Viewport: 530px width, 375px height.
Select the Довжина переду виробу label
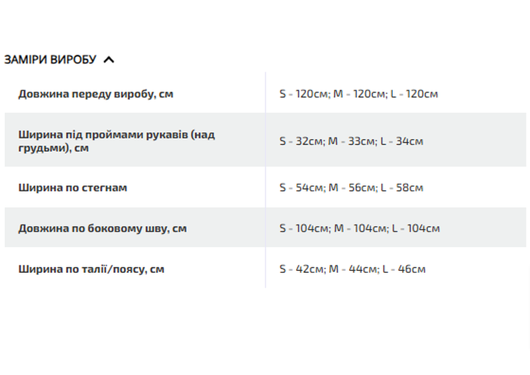click(96, 94)
